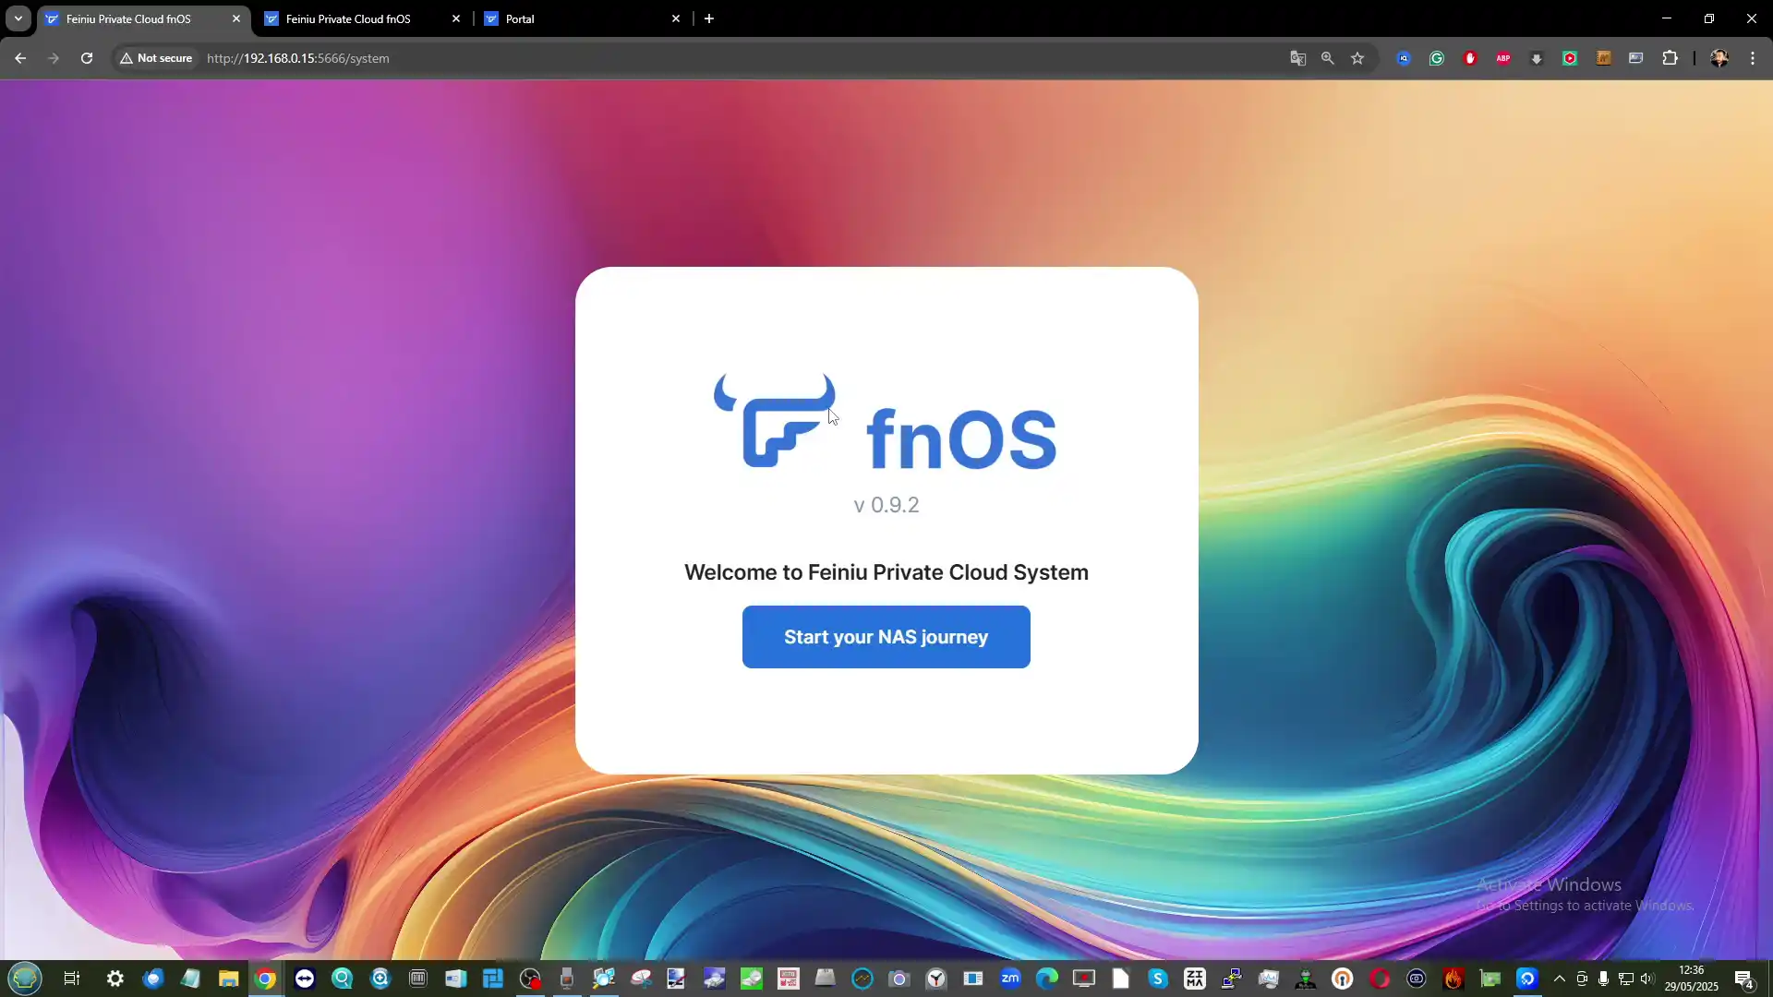
Task: Open Chrome three-dot menu
Action: [1753, 58]
